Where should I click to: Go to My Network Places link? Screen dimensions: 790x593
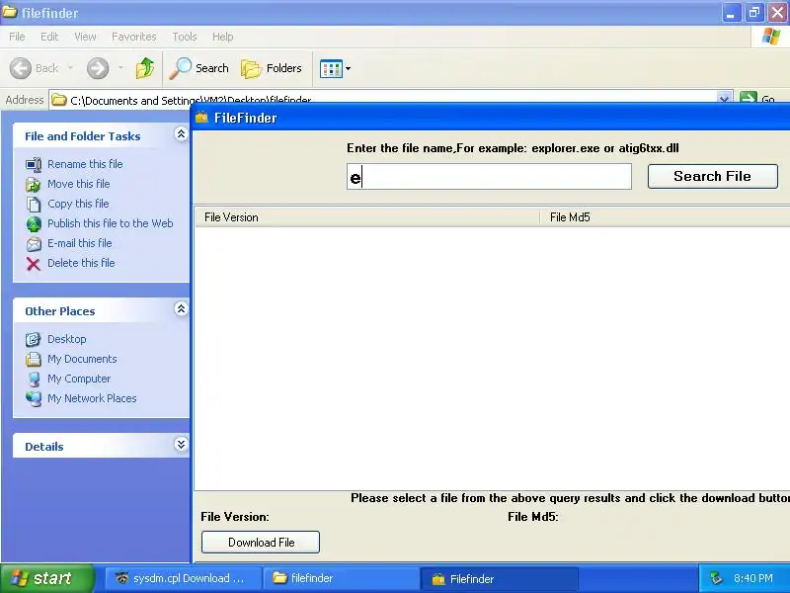click(x=92, y=398)
